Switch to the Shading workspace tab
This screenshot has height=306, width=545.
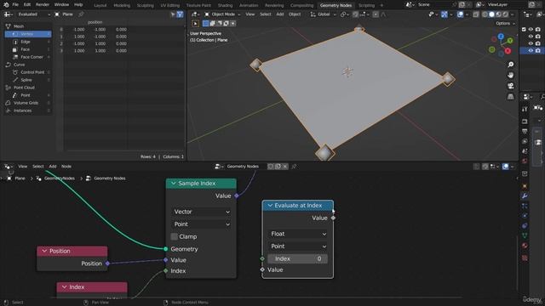point(225,5)
